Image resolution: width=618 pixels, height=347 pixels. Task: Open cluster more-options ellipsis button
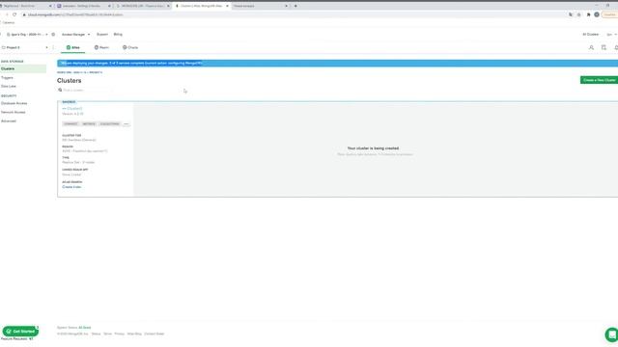(x=126, y=124)
